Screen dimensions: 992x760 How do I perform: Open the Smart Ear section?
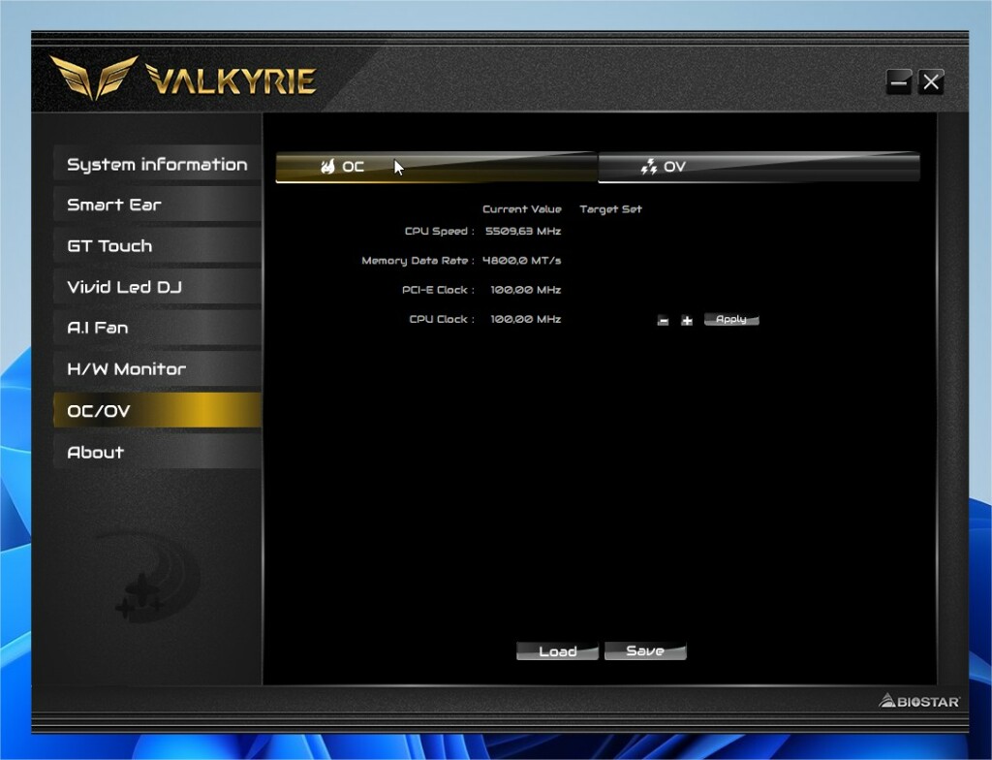[157, 205]
